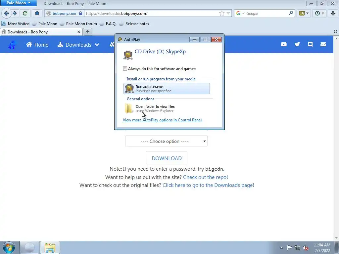339x254 pixels.
Task: Click the muted volume tray icon
Action: 306,248
